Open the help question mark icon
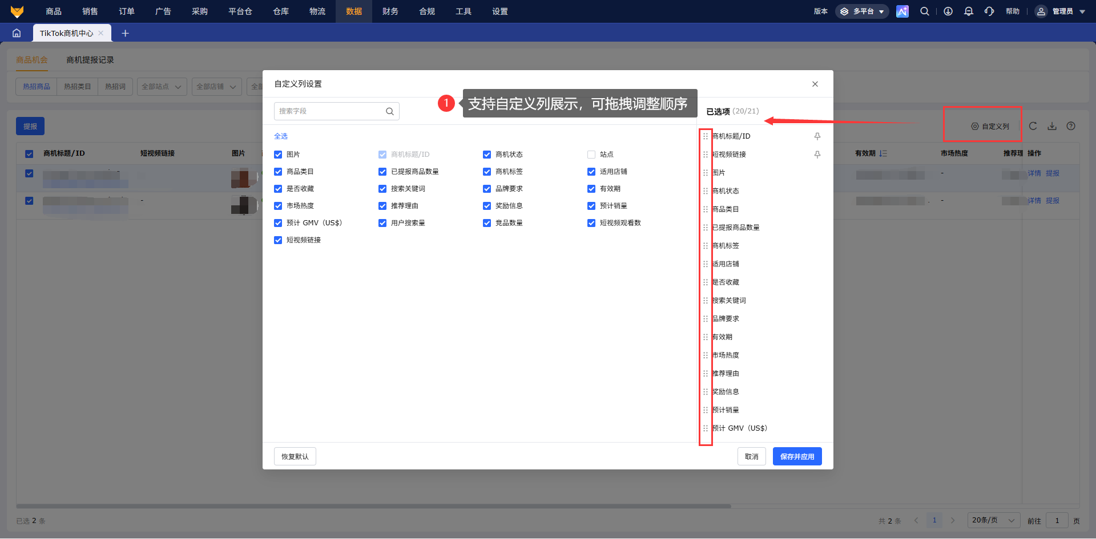Viewport: 1096px width, 539px height. tap(1071, 126)
